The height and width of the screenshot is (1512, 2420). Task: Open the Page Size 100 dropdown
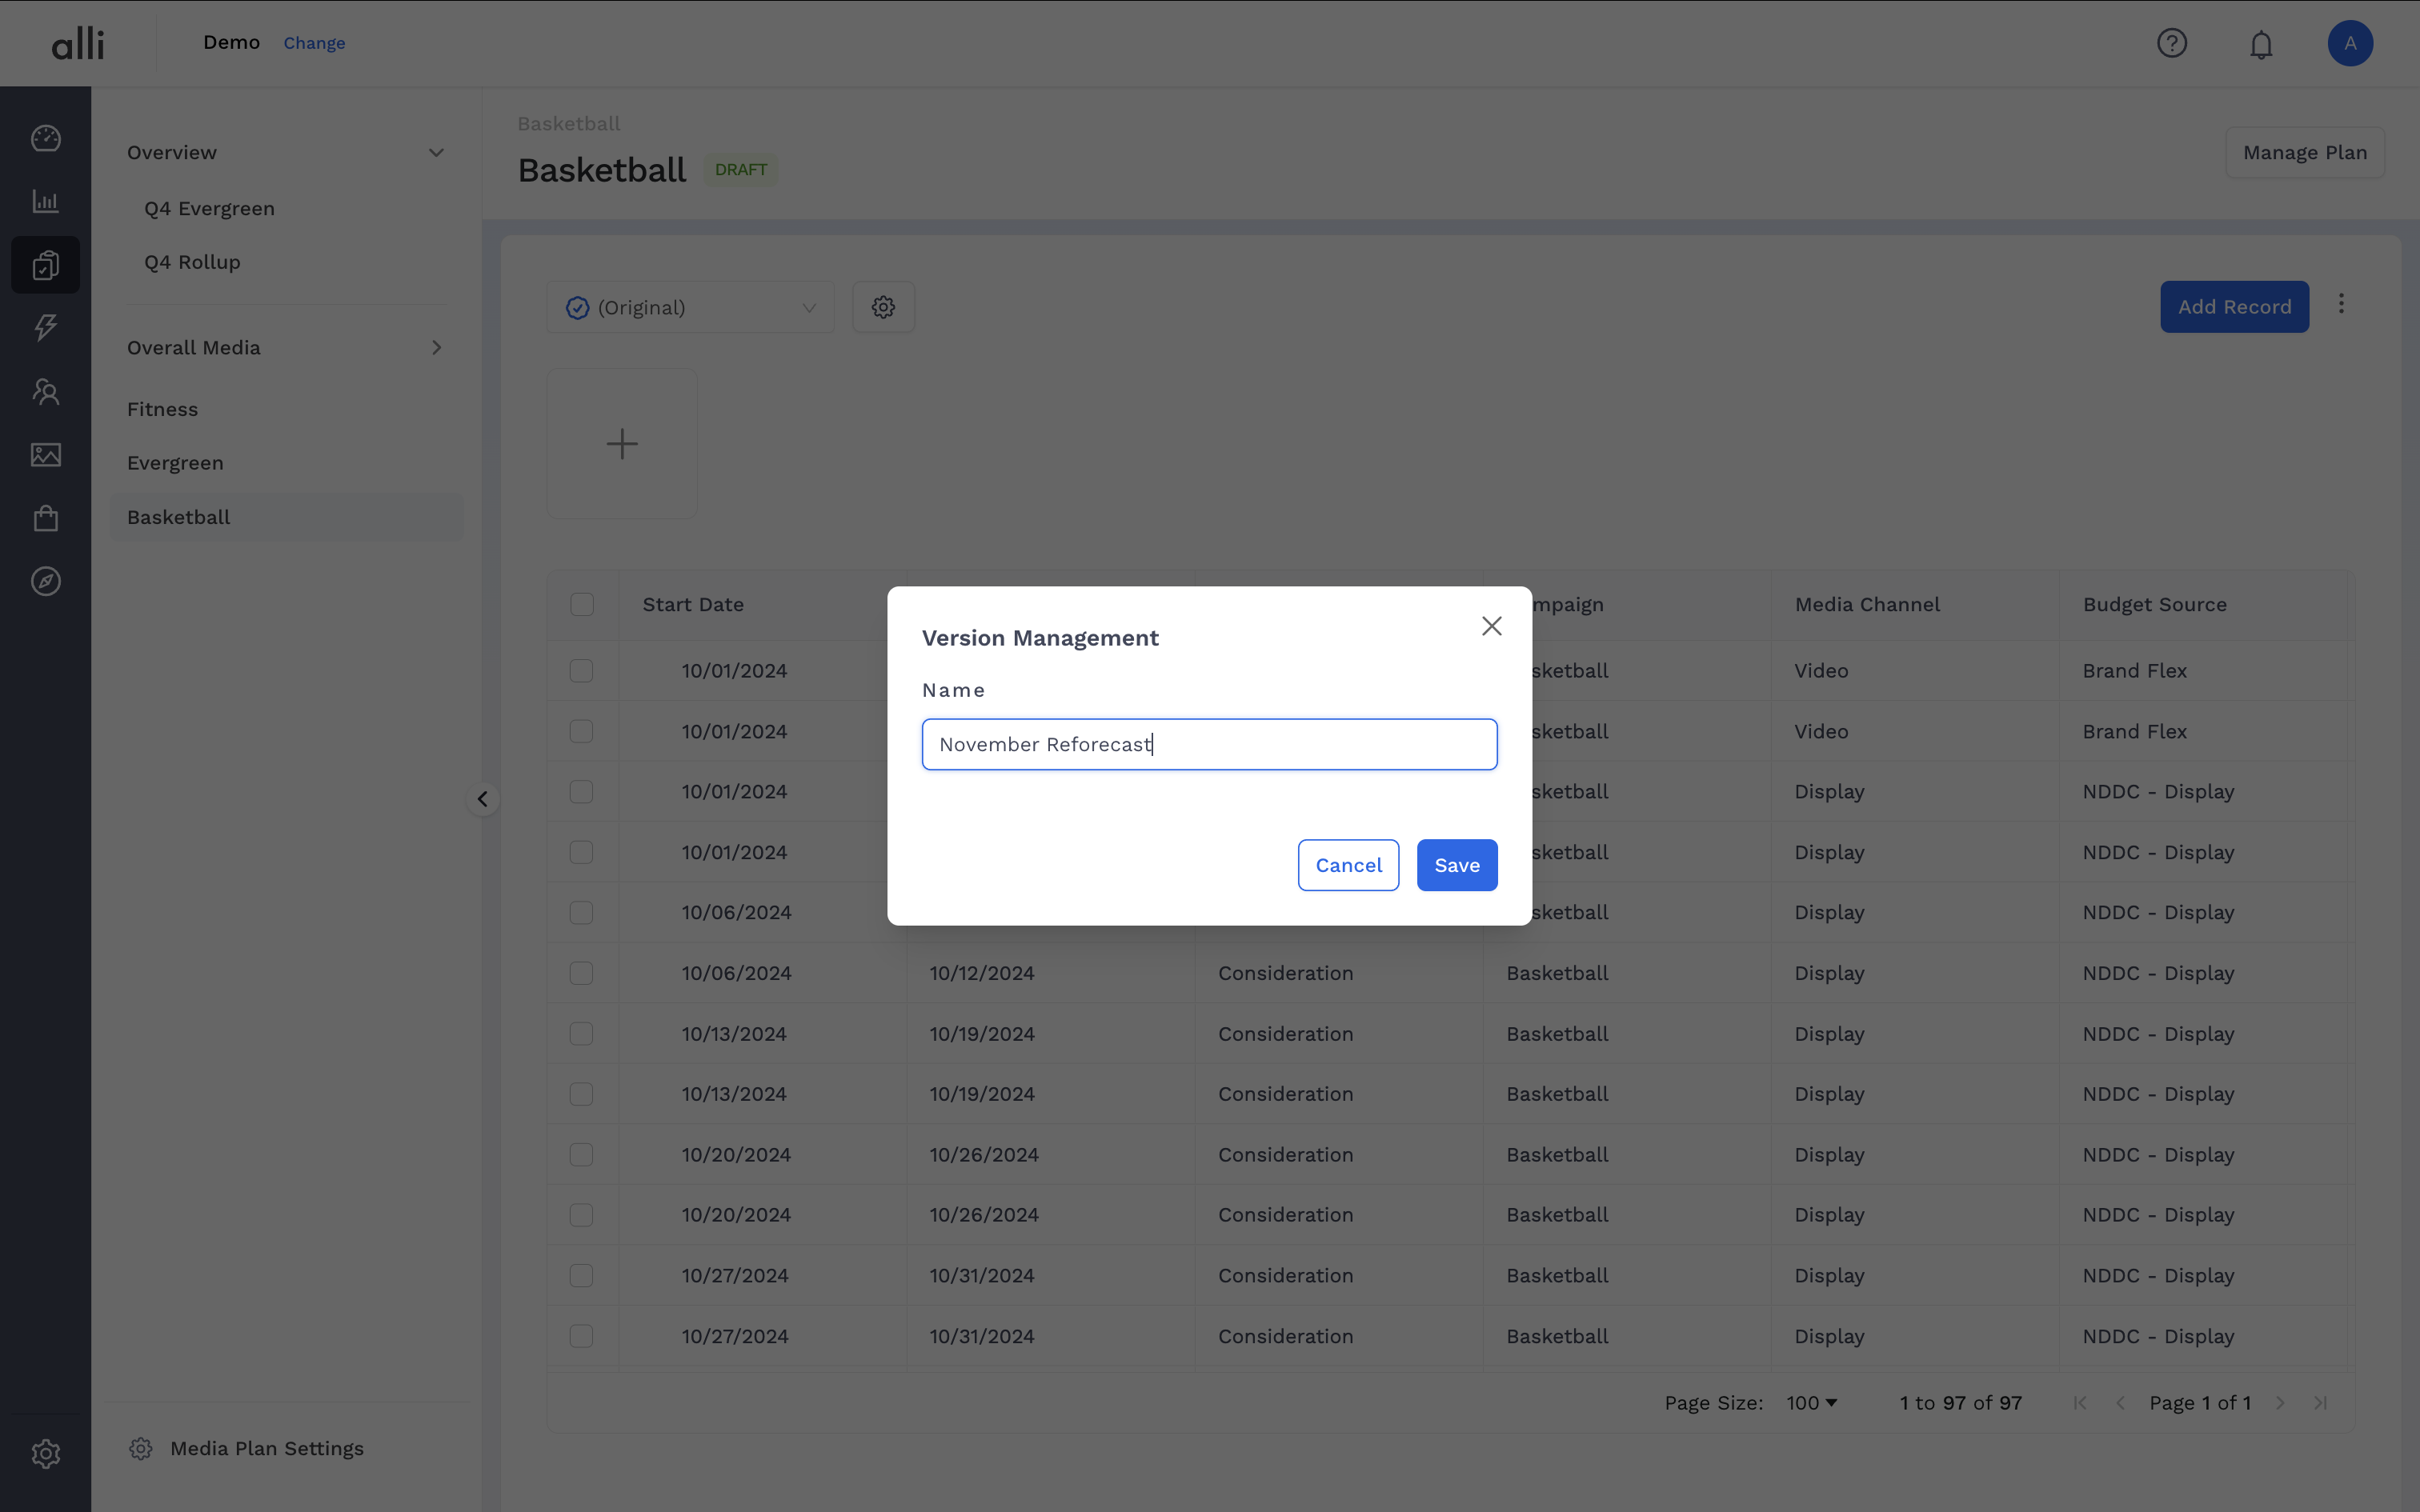point(1812,1403)
